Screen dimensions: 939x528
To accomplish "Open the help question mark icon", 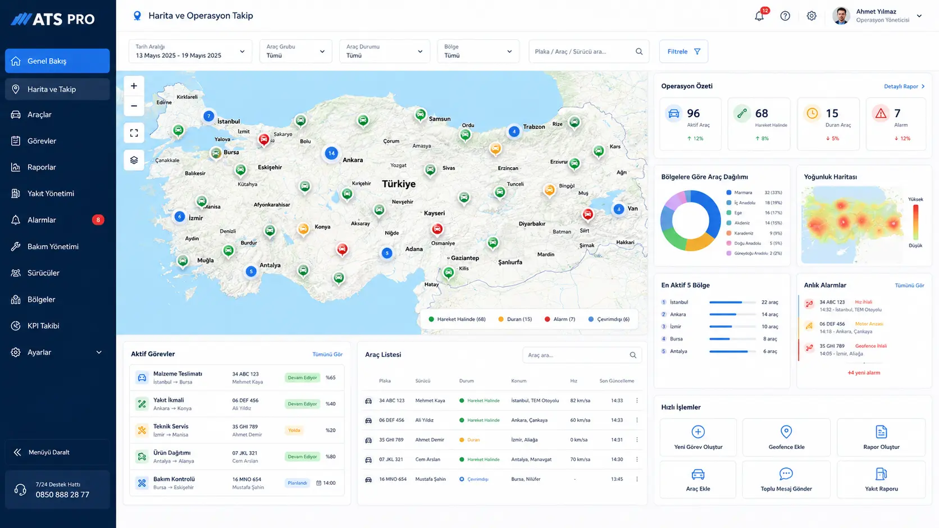I will pos(785,16).
